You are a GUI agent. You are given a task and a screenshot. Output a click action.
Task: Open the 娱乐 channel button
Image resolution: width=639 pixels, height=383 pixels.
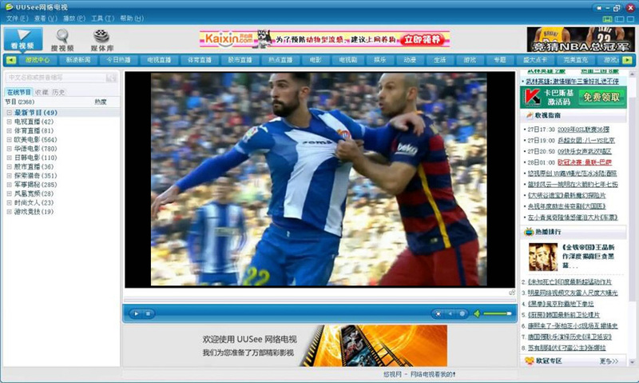pyautogui.click(x=380, y=60)
